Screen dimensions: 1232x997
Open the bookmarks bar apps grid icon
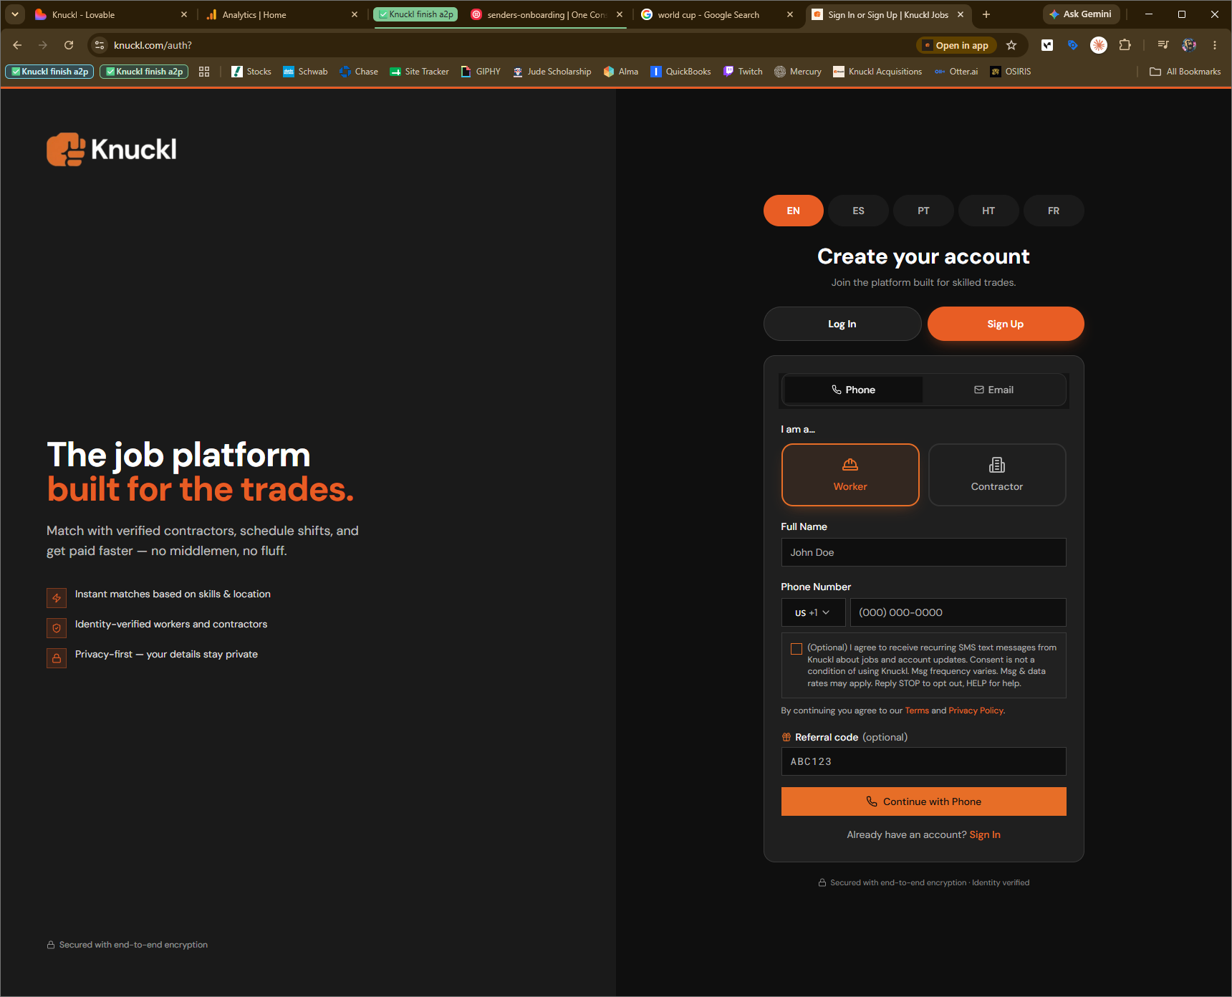tap(204, 72)
